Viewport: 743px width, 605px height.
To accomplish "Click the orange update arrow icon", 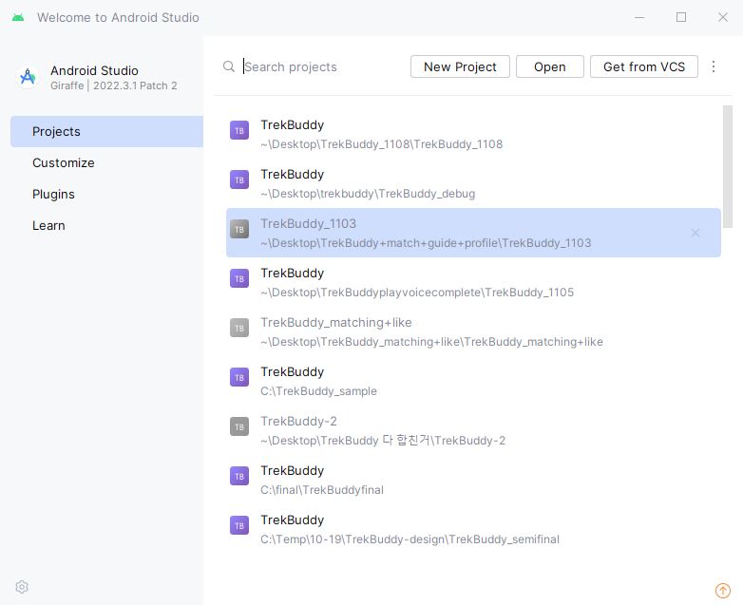I will 723,591.
